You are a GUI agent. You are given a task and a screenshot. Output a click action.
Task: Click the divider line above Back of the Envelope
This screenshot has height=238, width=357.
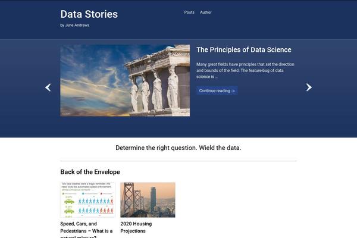(178, 161)
